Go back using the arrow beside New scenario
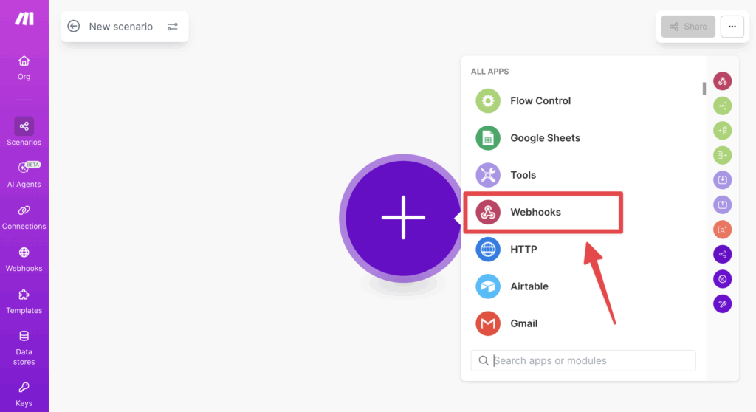 tap(74, 26)
